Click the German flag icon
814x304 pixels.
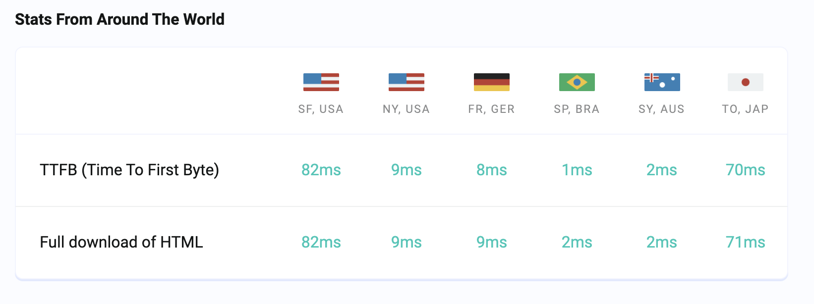point(492,82)
